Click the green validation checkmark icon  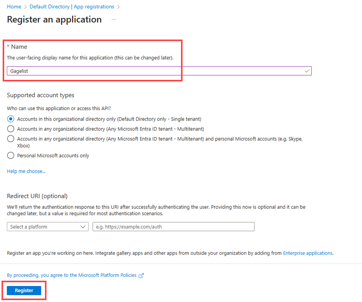(307, 71)
